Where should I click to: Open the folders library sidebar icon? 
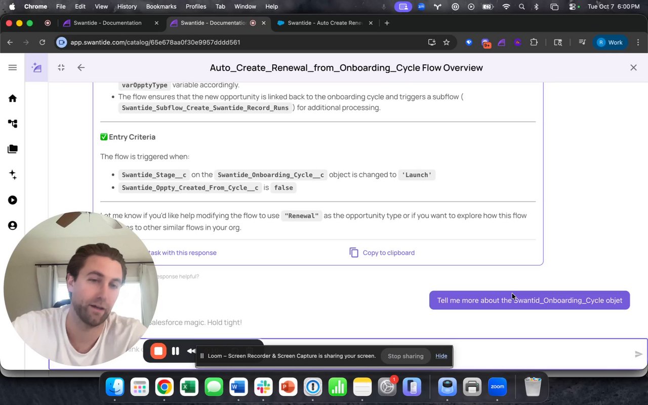pyautogui.click(x=13, y=149)
